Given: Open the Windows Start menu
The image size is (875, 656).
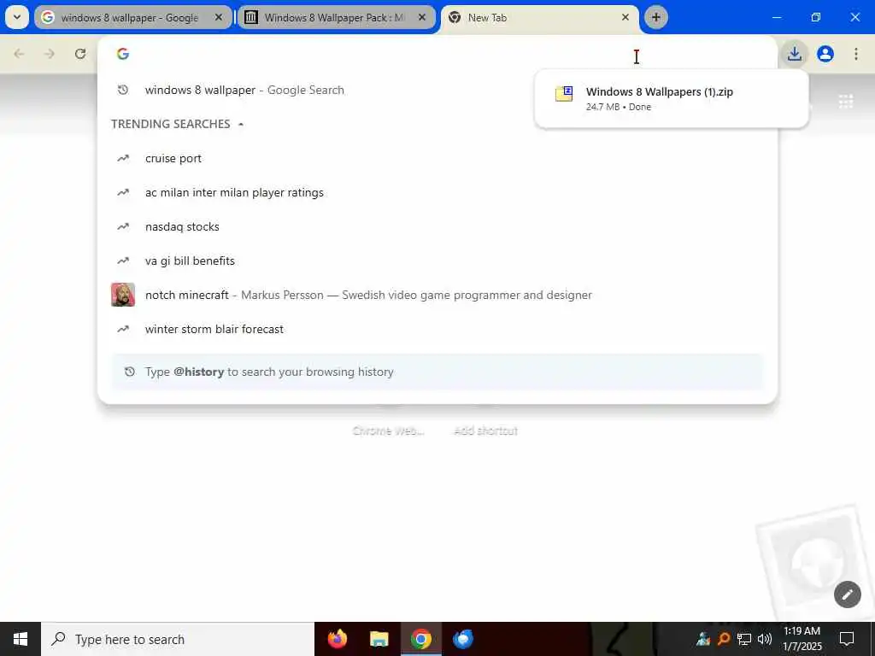Looking at the screenshot, I should click(21, 639).
